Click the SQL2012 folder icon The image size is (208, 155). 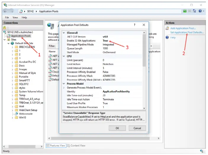(x=16, y=84)
